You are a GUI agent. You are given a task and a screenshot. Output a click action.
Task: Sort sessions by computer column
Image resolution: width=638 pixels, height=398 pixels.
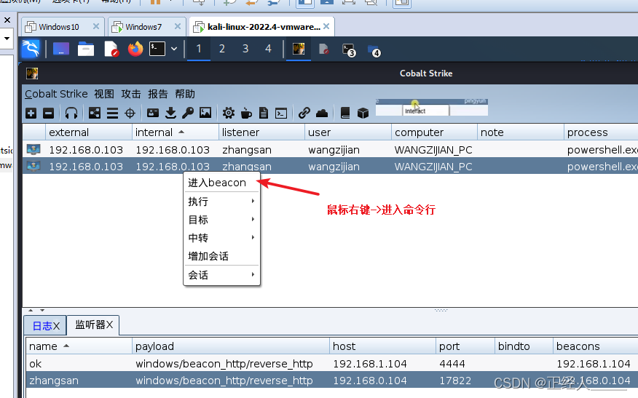pyautogui.click(x=434, y=132)
